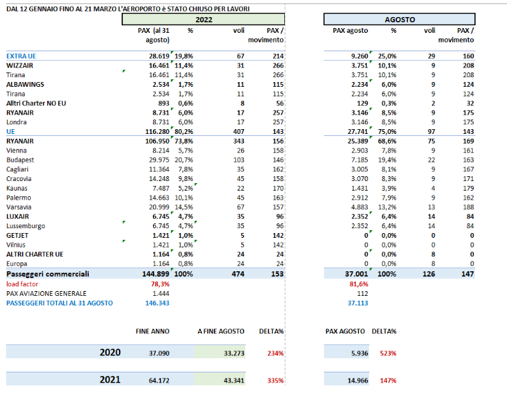Select the Vienna destination row label
Screen dimensions: 507x397
(16, 150)
